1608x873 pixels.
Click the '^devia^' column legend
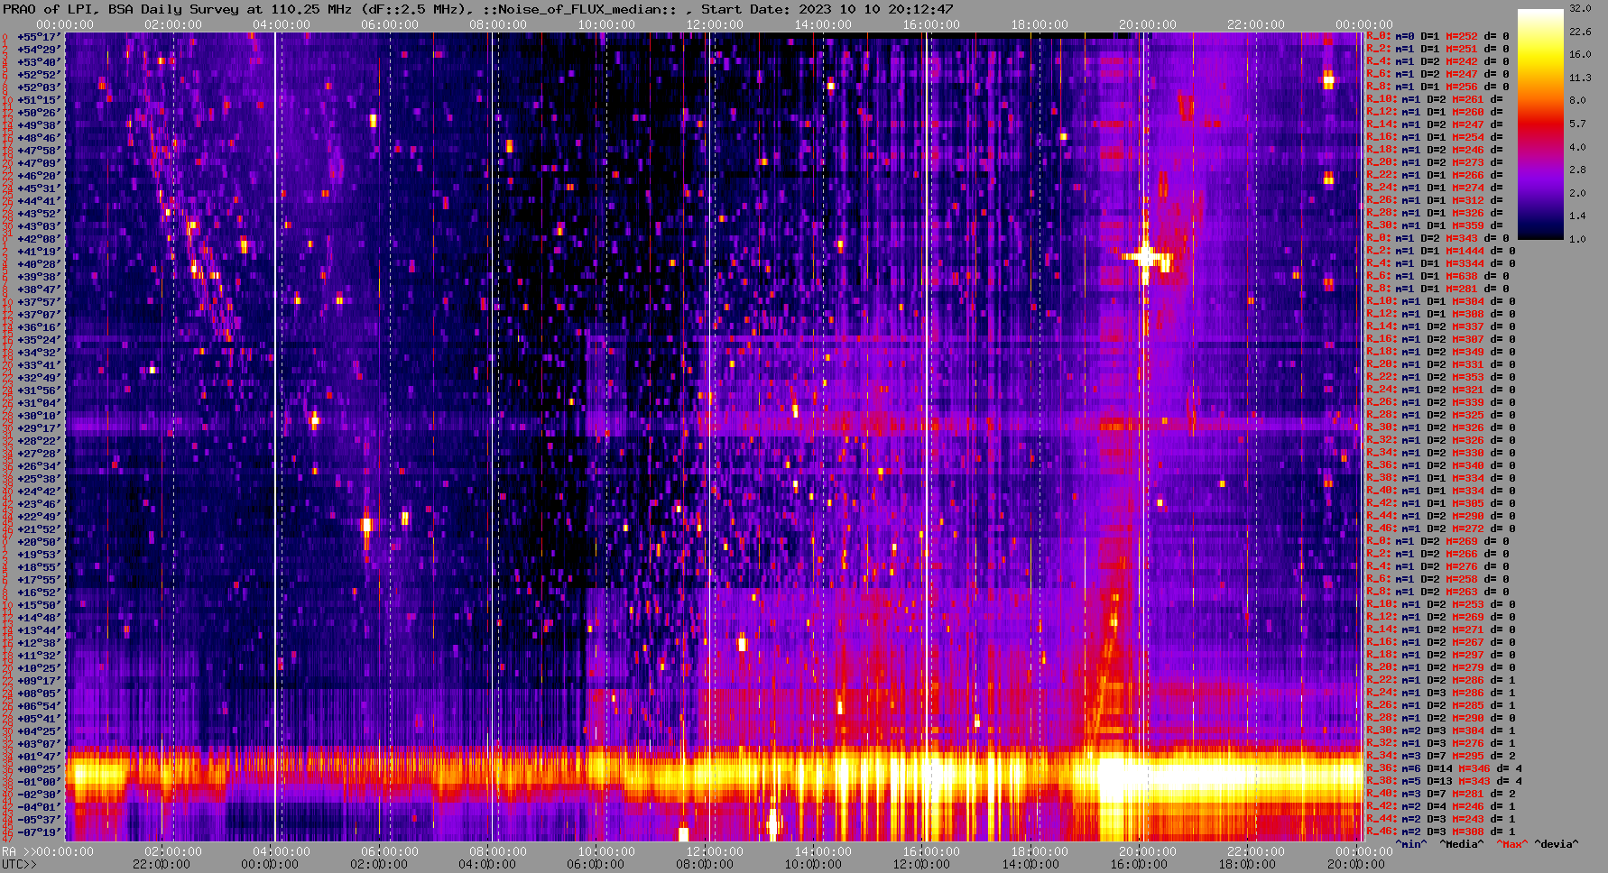pos(1557,845)
